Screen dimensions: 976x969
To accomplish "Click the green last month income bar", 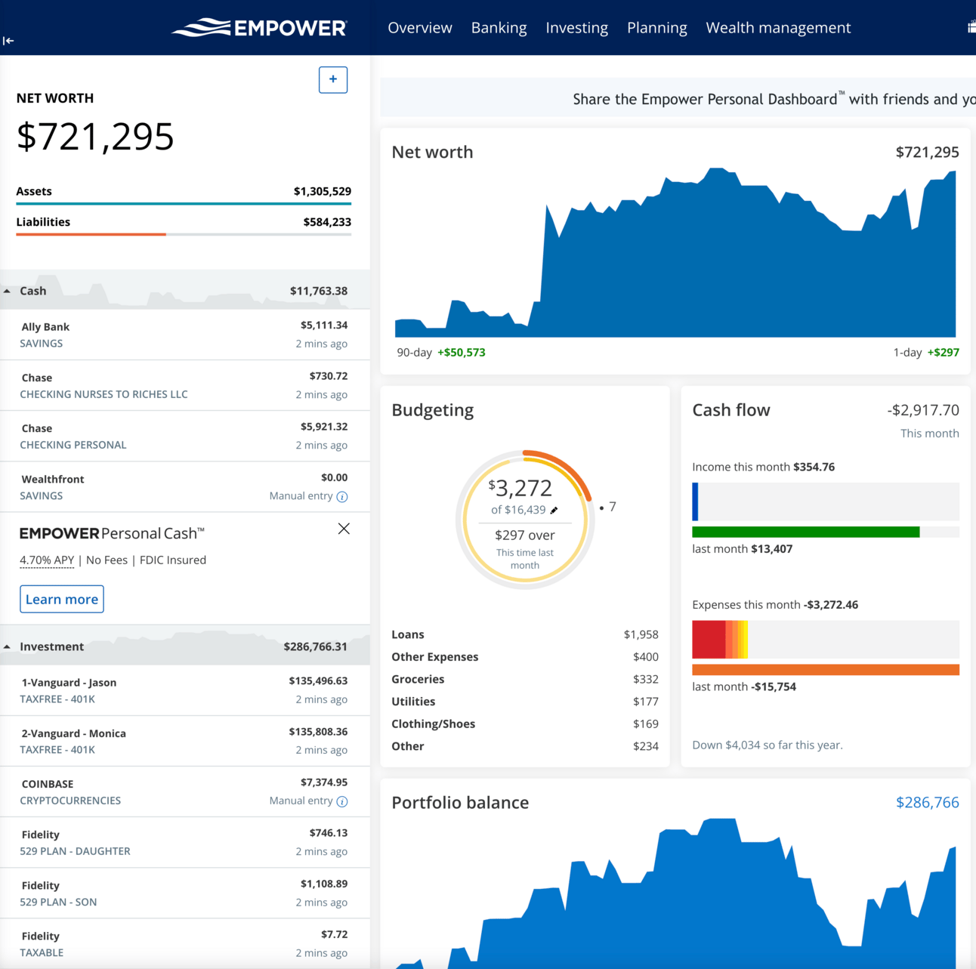I will click(806, 532).
